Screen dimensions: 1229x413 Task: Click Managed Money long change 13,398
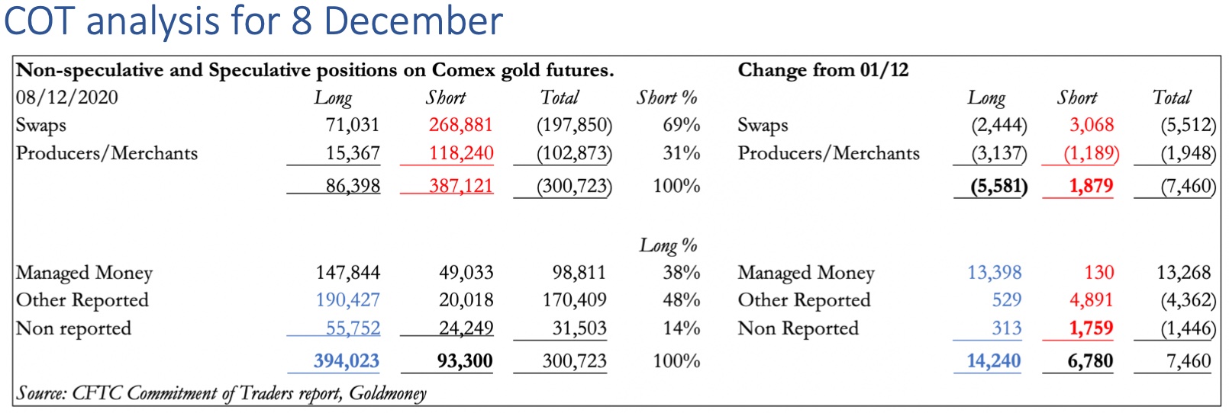tap(994, 273)
